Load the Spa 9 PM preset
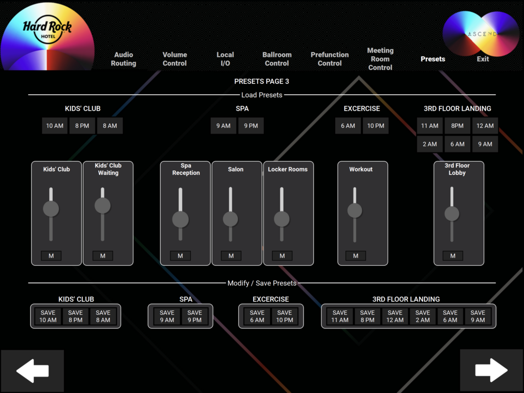524x393 pixels. click(251, 125)
